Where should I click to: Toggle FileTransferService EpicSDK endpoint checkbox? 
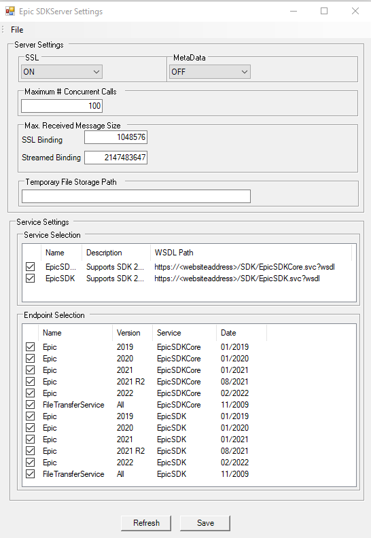30,474
